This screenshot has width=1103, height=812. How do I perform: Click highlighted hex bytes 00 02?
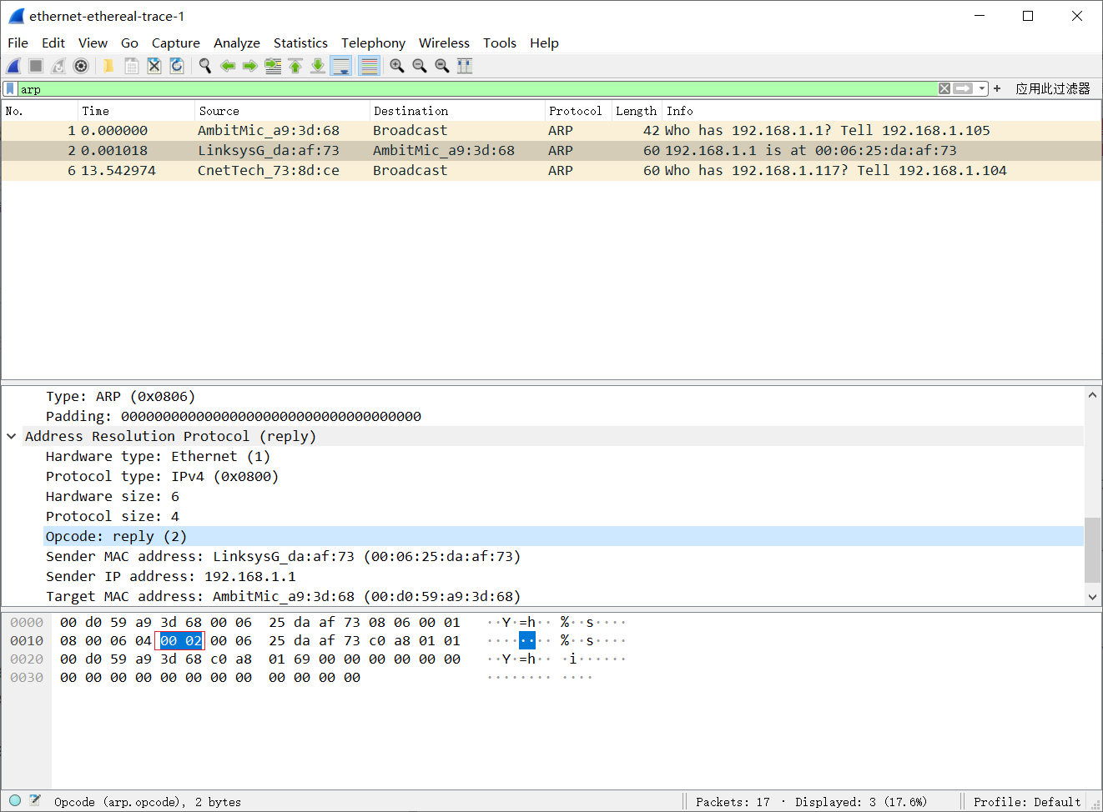pos(181,640)
